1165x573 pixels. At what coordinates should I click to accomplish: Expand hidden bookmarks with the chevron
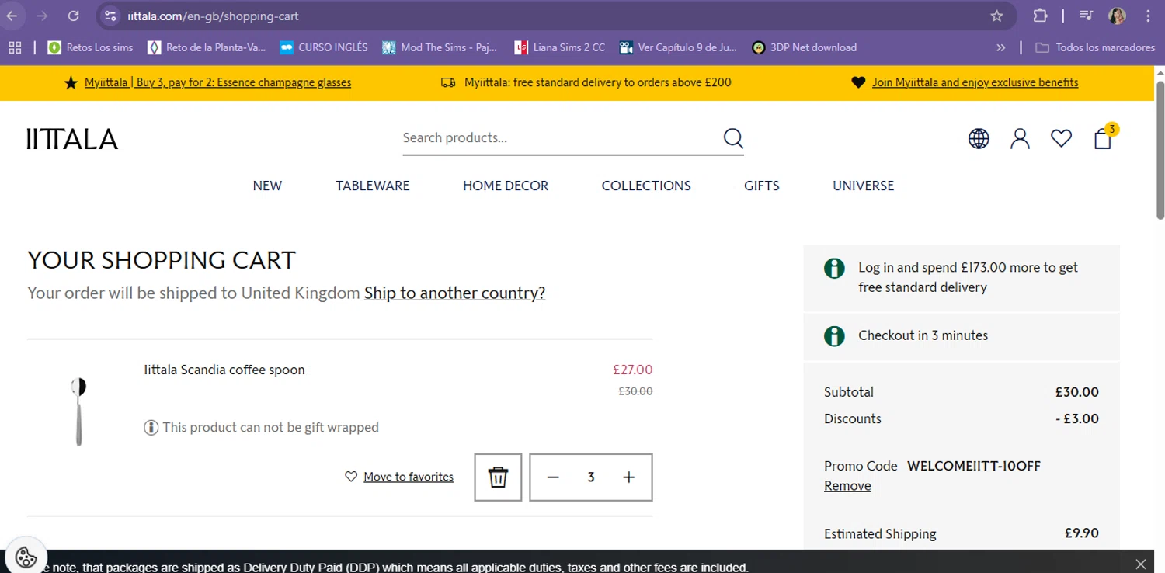coord(1001,47)
